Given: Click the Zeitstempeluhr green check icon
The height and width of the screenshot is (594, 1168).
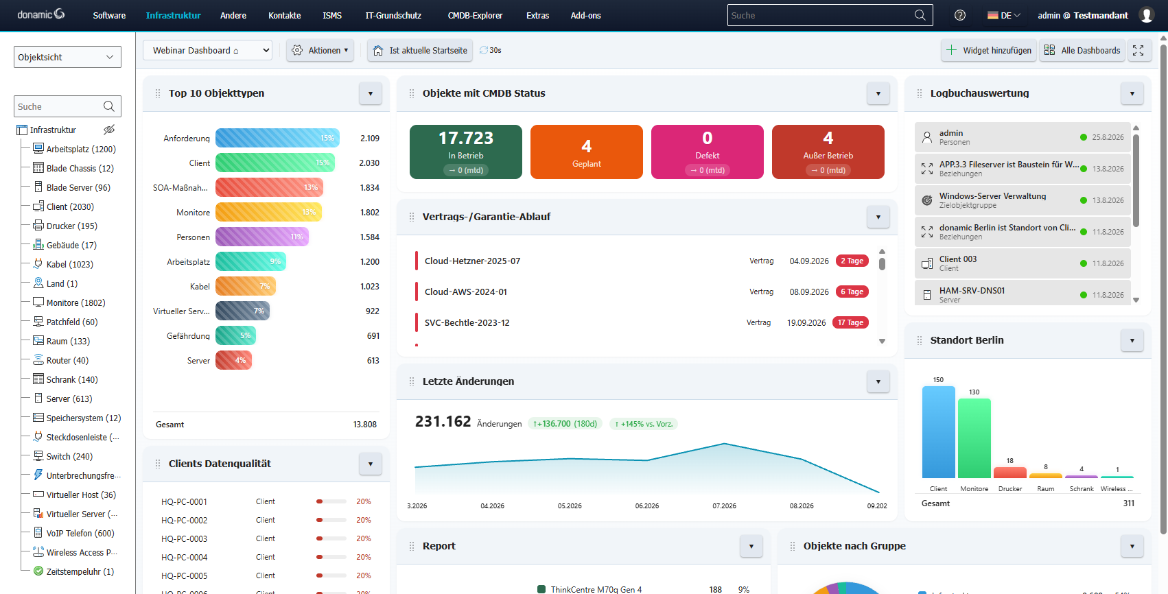Looking at the screenshot, I should click(38, 571).
